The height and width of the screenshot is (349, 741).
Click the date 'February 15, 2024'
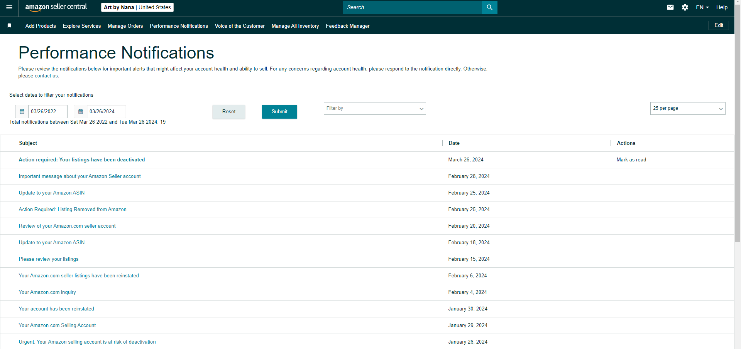pos(469,259)
